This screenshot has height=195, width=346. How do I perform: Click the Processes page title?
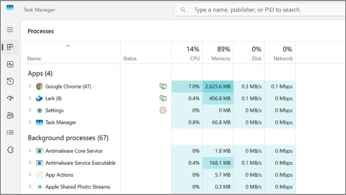pyautogui.click(x=41, y=31)
